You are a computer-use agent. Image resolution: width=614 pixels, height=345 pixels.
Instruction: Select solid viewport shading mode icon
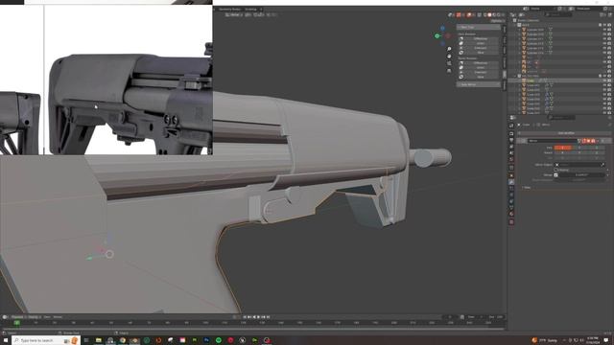[x=489, y=15]
